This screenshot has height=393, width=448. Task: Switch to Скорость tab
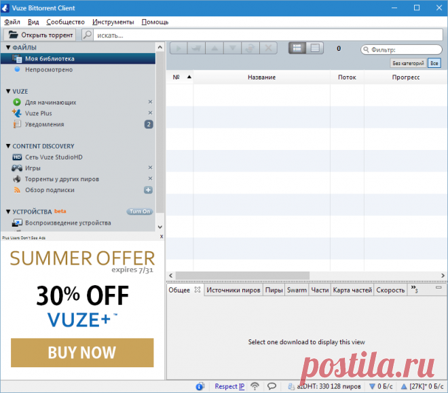390,290
